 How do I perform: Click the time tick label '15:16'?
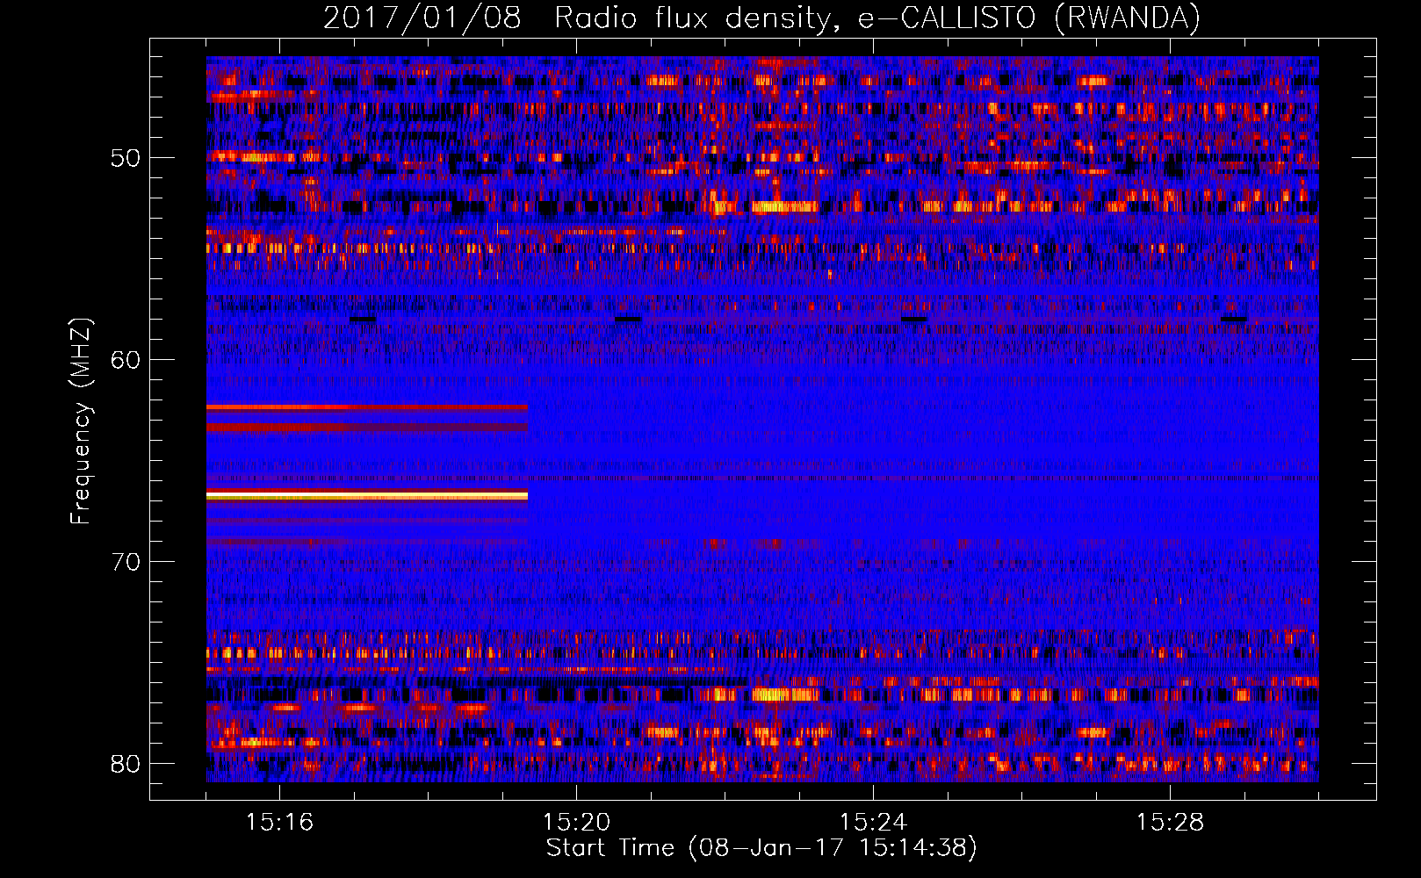pos(279,822)
